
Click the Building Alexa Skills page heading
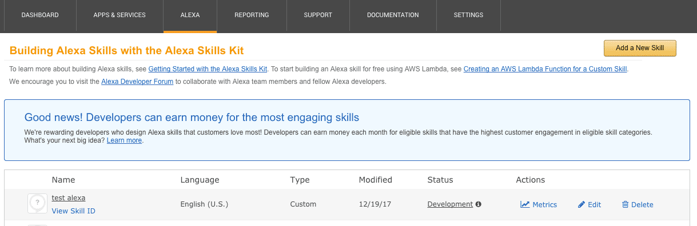[127, 51]
